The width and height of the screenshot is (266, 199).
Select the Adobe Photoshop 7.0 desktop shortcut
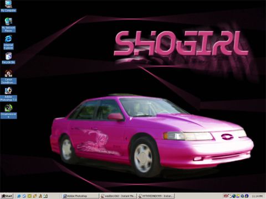click(8, 94)
